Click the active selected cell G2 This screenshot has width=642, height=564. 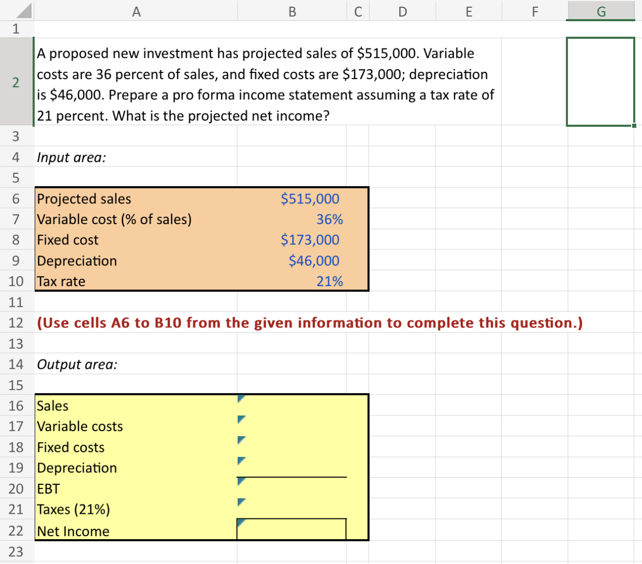(601, 81)
